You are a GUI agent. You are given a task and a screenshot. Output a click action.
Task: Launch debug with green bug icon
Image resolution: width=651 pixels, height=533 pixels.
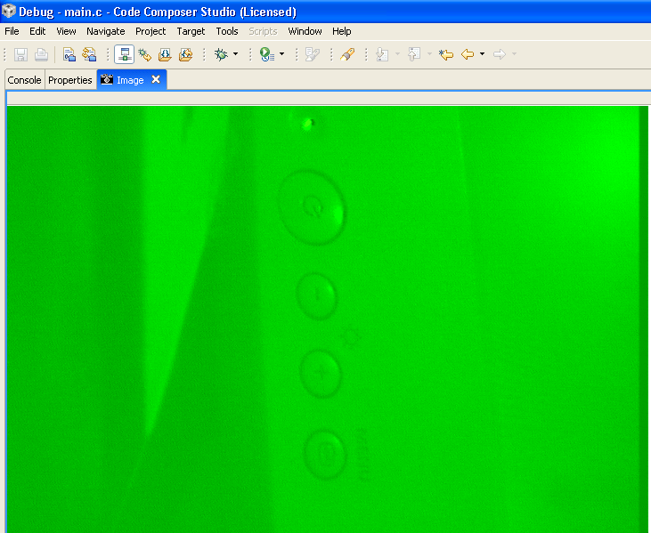[221, 54]
